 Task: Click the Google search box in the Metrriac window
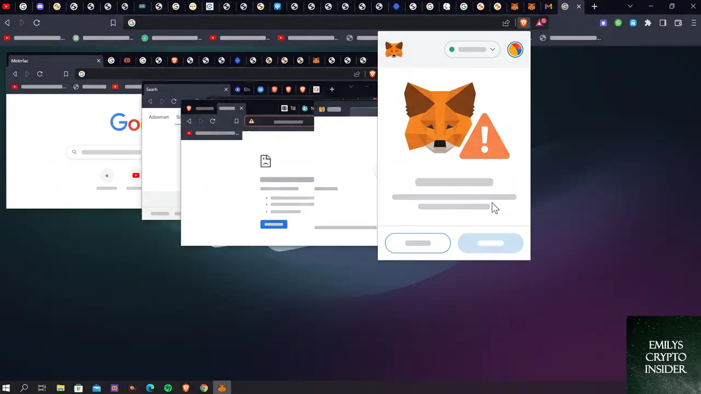pos(104,152)
